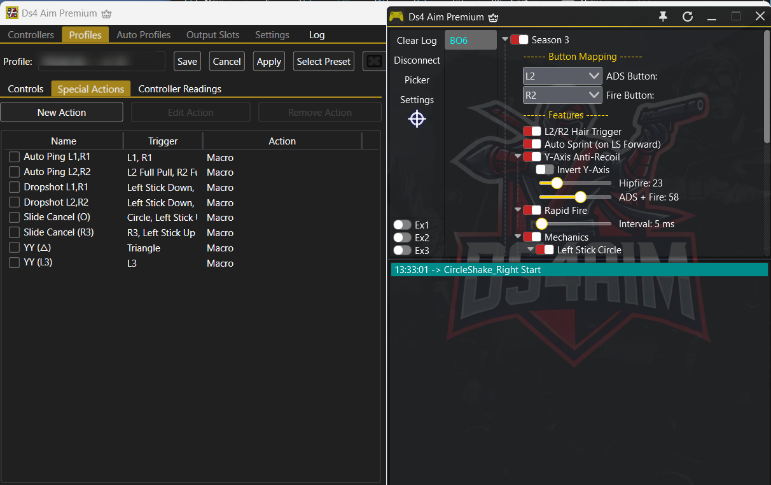This screenshot has height=485, width=771.
Task: Click the pin window icon in title bar
Action: point(663,17)
